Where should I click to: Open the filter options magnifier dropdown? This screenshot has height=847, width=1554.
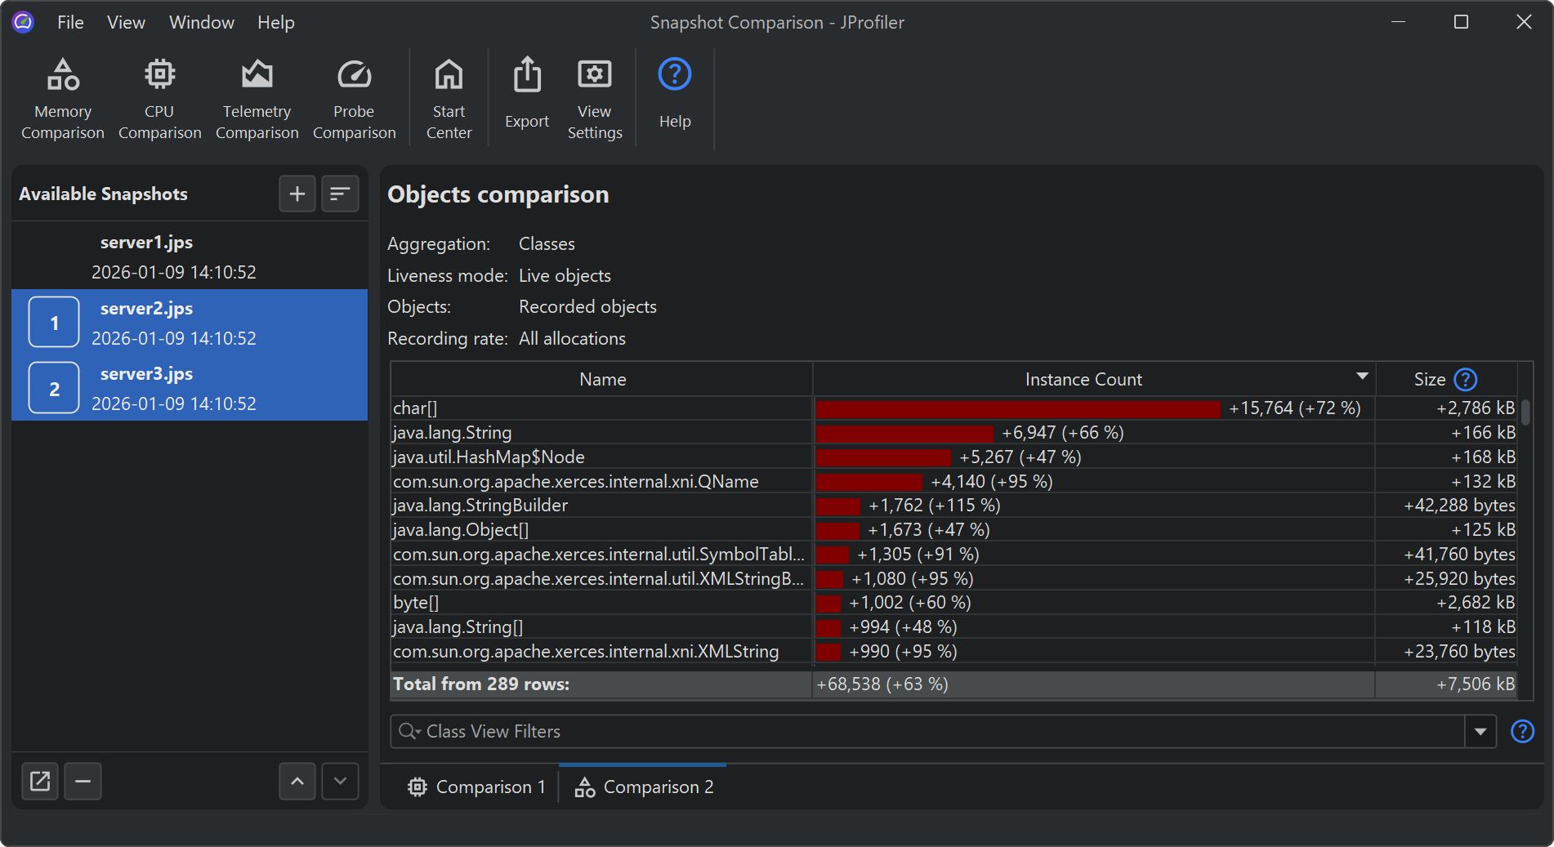[x=409, y=732]
